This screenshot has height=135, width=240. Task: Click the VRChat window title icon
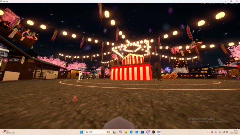point(1,1)
